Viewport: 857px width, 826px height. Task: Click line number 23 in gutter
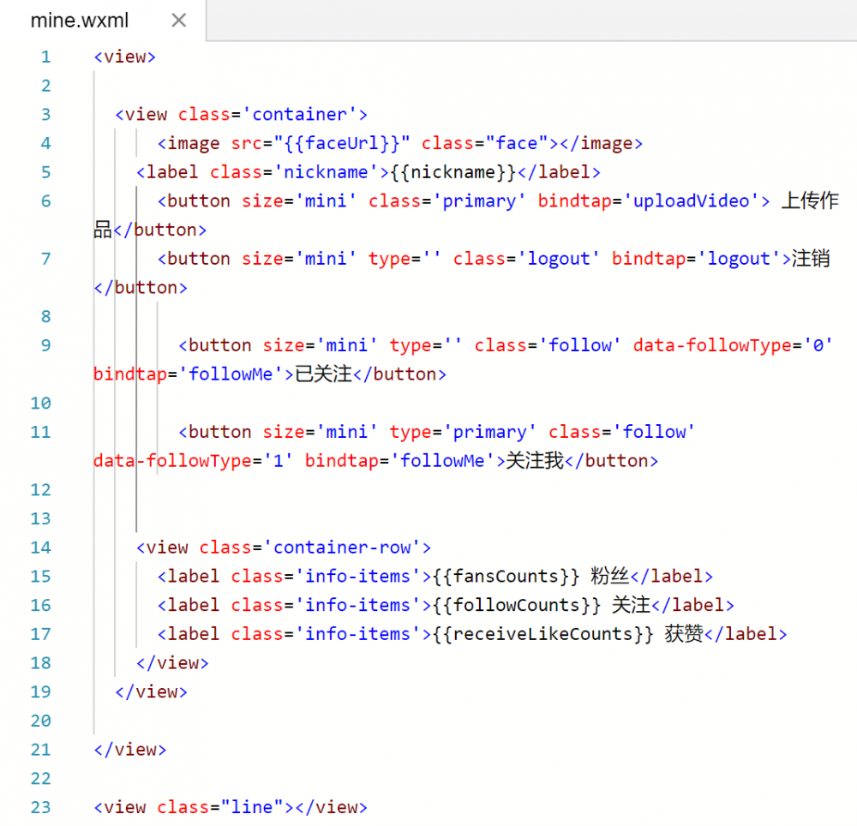pyautogui.click(x=41, y=807)
